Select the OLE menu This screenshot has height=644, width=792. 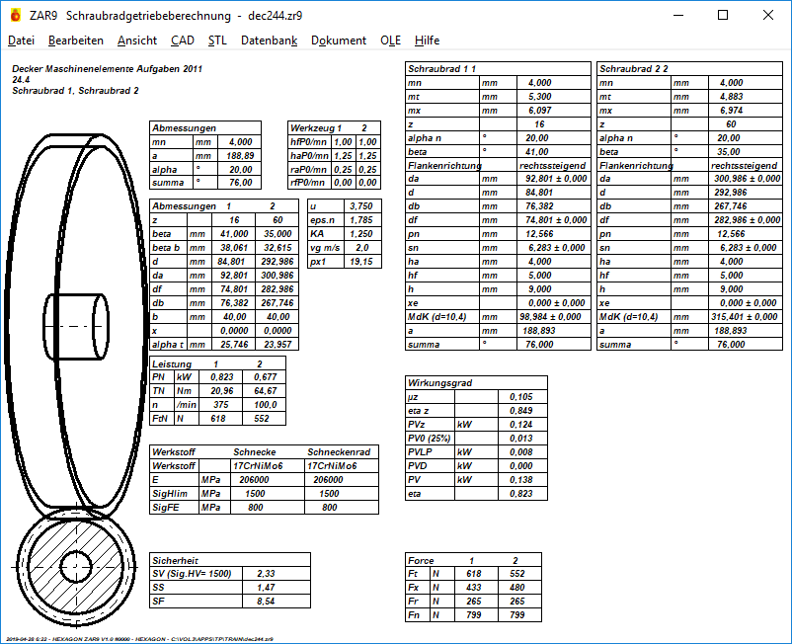[x=390, y=40]
